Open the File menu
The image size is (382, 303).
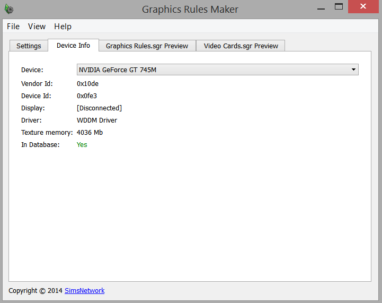(13, 27)
